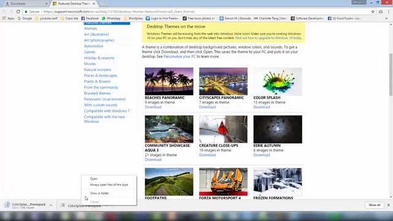Image resolution: width=393 pixels, height=221 pixels.
Task: Switch to the Downloads tab
Action: click(x=25, y=4)
